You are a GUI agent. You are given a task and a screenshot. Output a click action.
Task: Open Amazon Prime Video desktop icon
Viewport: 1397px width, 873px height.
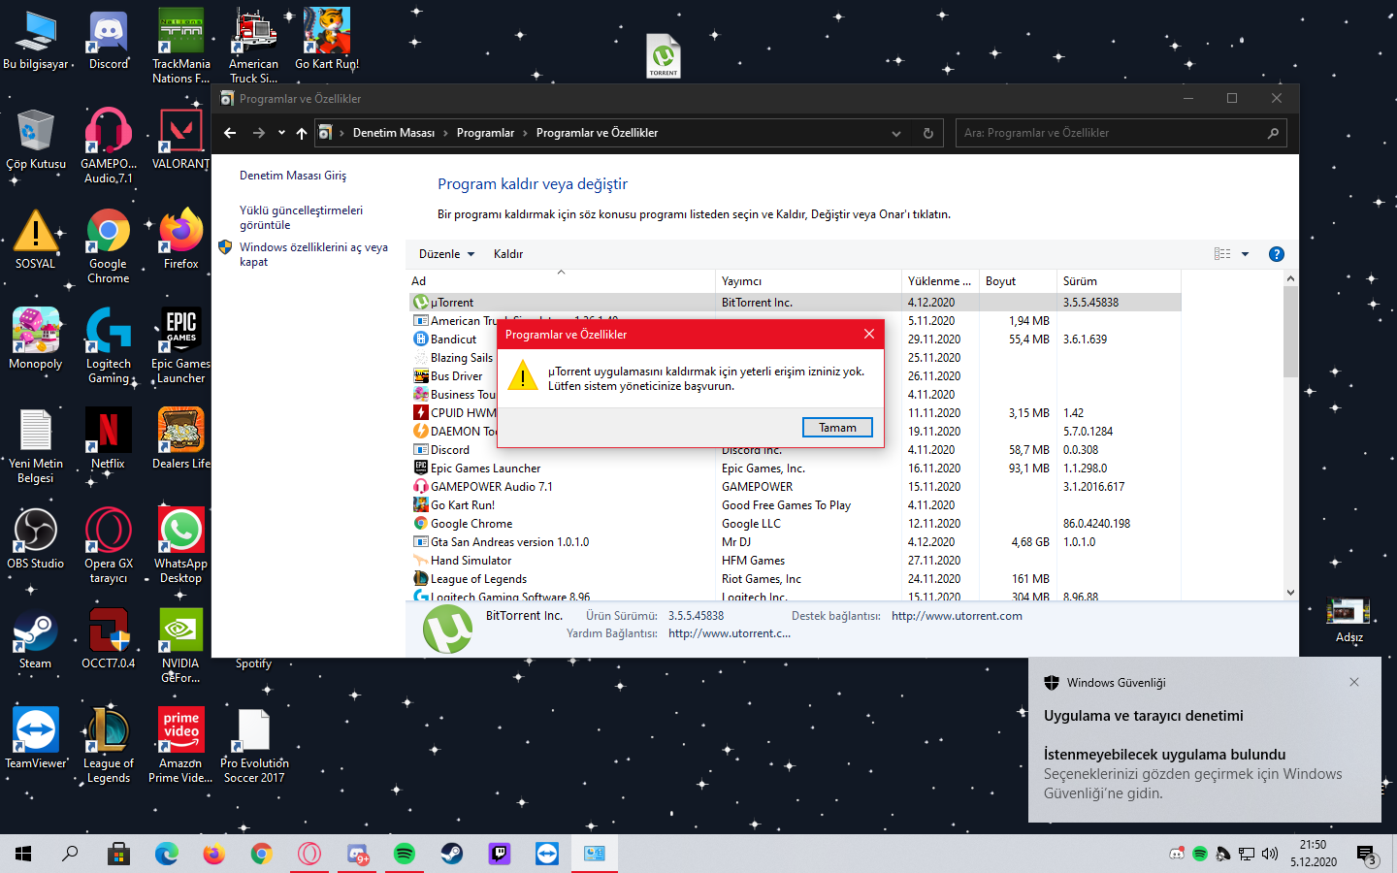181,746
